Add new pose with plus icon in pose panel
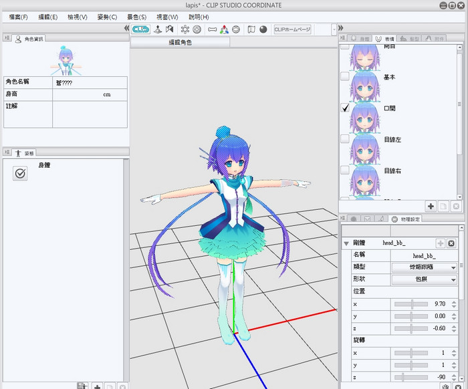The image size is (468, 389). pyautogui.click(x=97, y=386)
